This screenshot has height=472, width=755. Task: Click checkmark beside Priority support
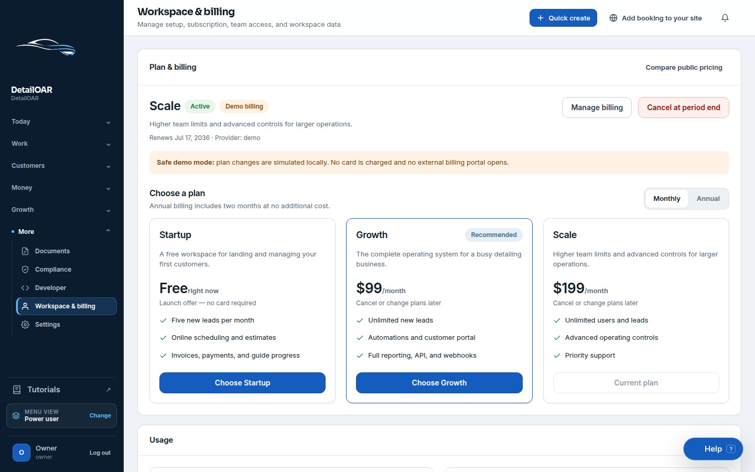pyautogui.click(x=557, y=356)
